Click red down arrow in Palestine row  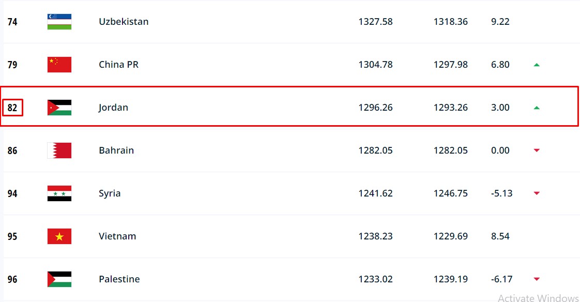[537, 279]
